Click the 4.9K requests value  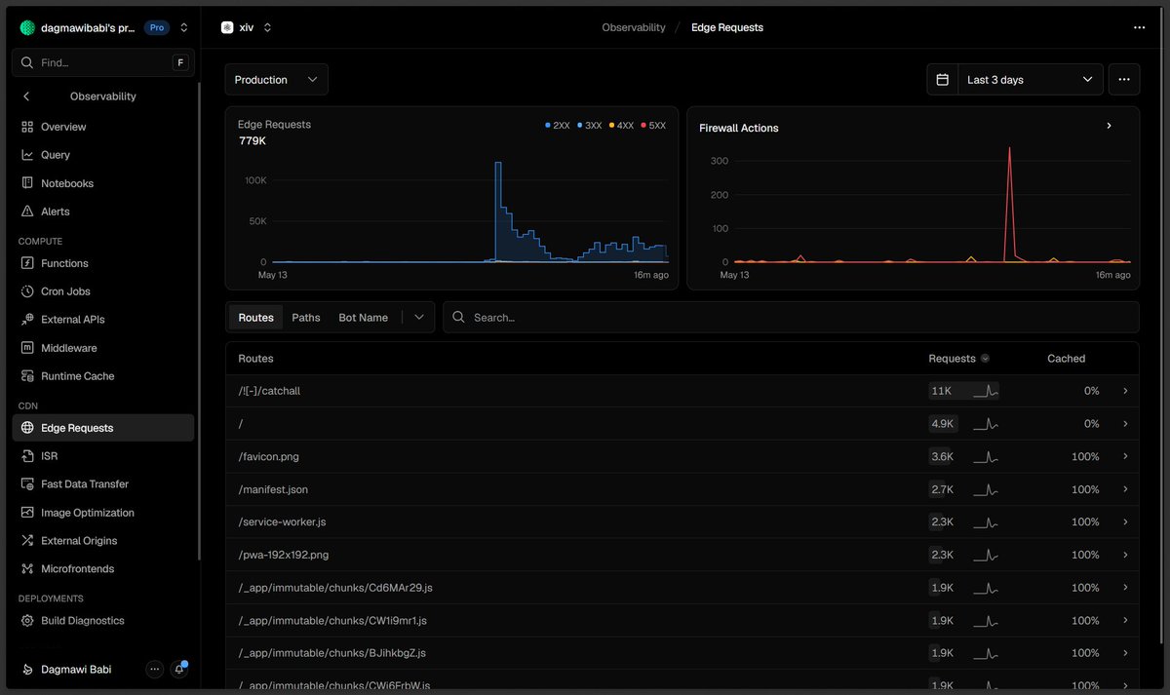943,424
